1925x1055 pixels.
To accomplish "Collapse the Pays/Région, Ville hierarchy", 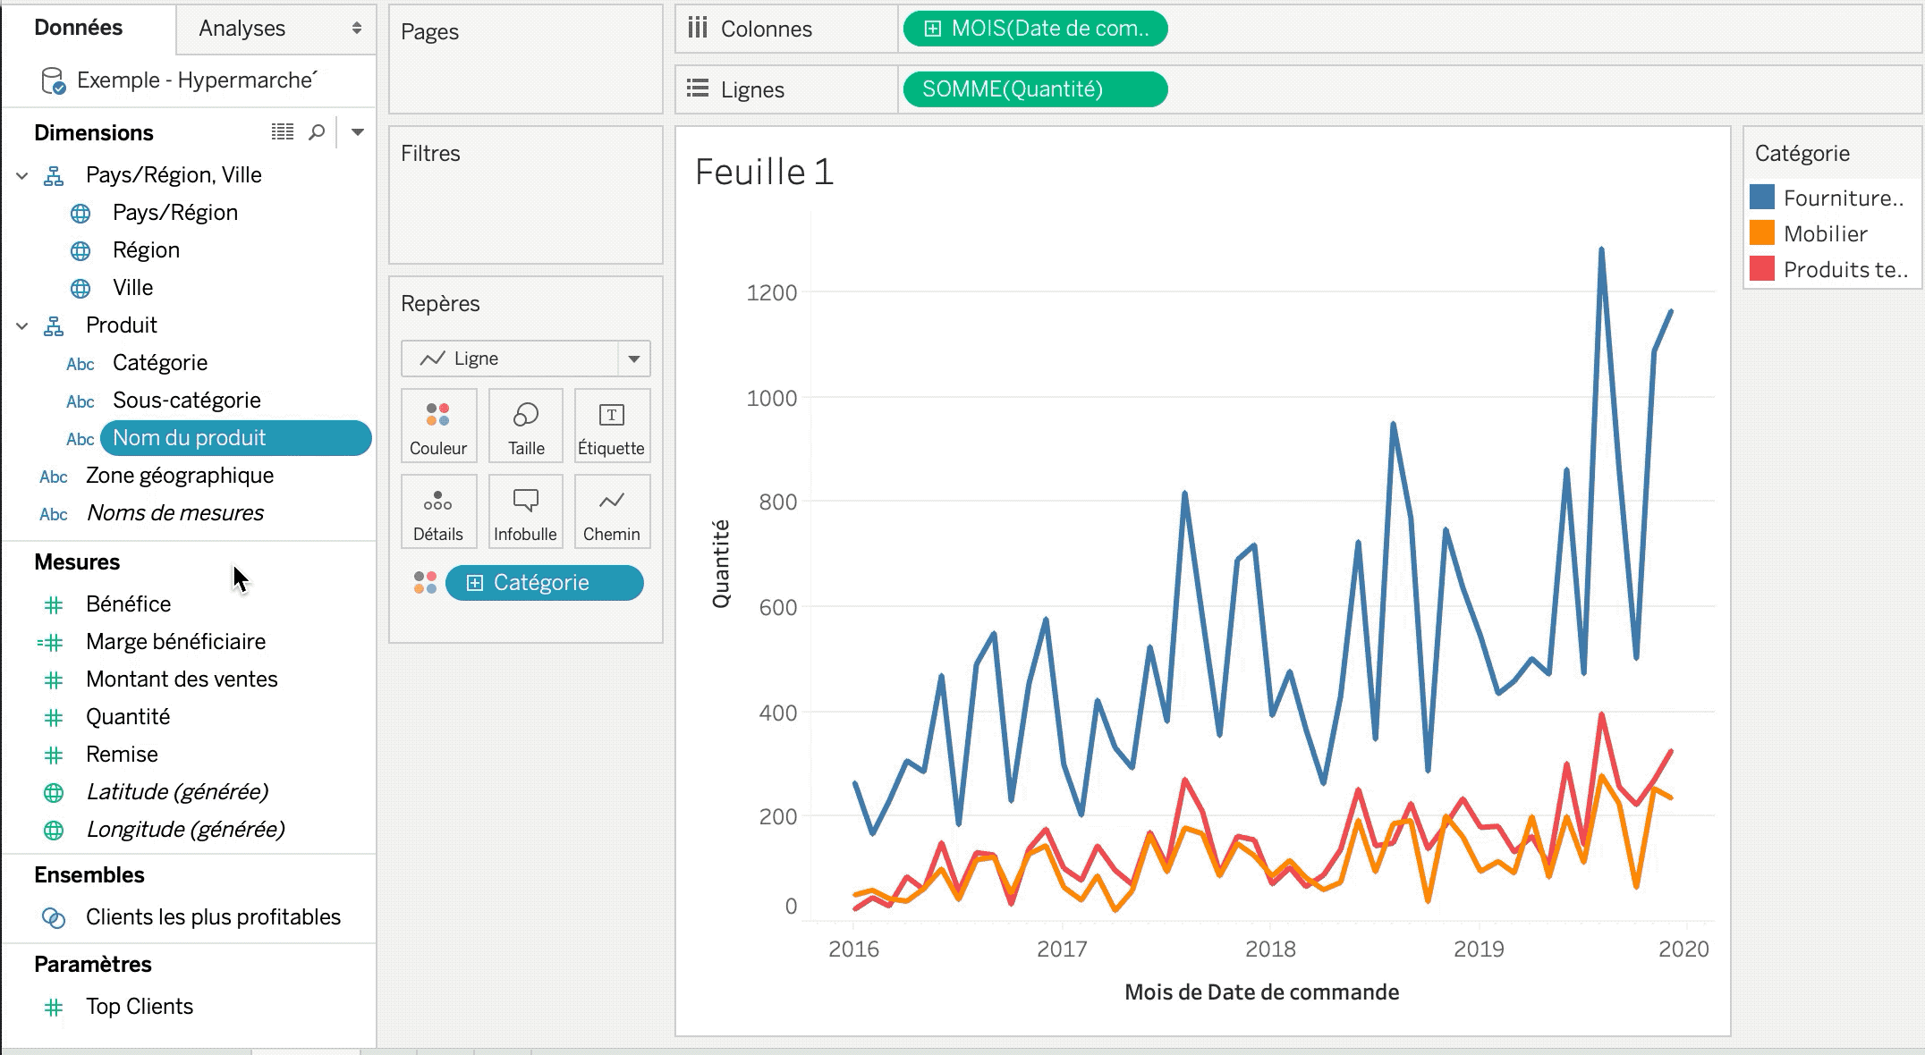I will pos(22,176).
